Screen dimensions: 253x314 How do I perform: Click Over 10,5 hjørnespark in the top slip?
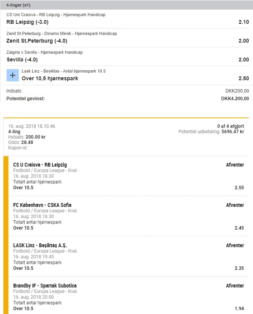pos(50,78)
